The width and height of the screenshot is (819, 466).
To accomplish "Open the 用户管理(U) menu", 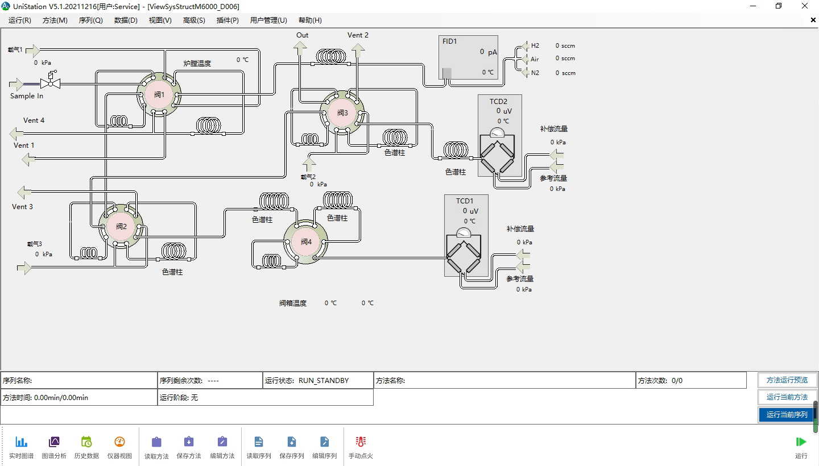I will [x=268, y=20].
